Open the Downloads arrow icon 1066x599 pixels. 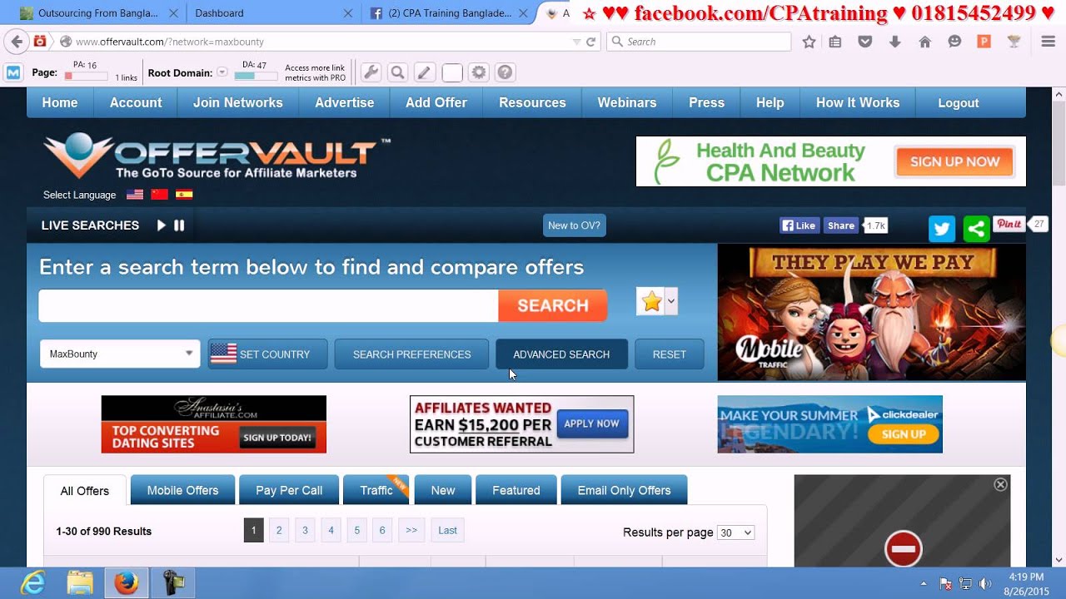pyautogui.click(x=895, y=42)
